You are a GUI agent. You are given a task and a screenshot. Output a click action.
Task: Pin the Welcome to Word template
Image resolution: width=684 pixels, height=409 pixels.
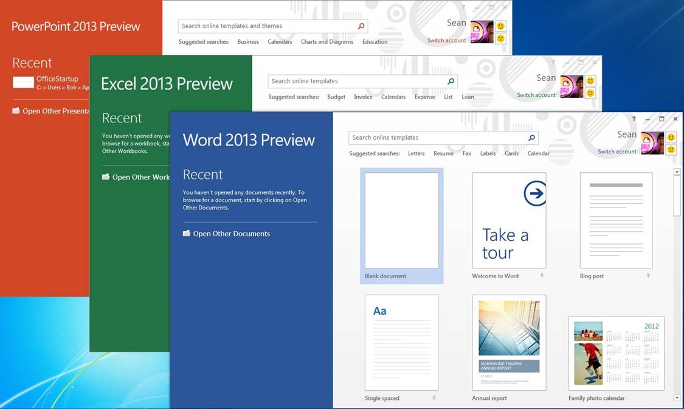coord(542,276)
